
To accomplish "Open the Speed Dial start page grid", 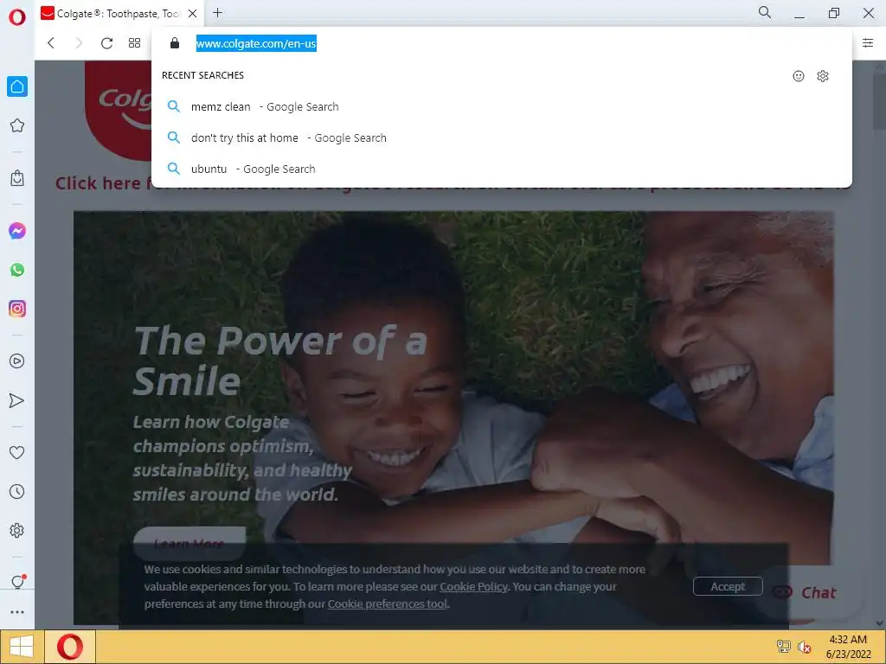I will (134, 43).
